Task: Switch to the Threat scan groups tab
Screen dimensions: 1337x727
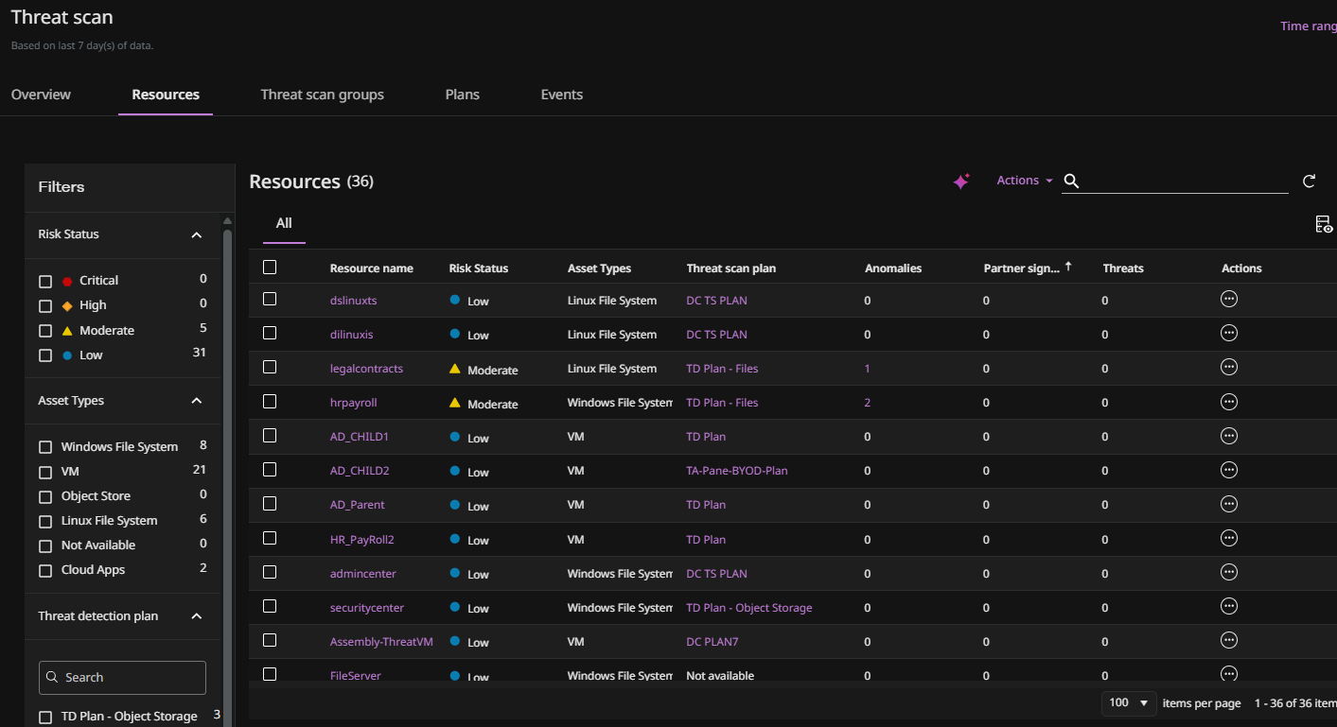Action: 322,95
